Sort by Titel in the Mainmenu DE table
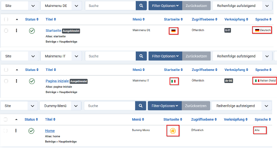Image resolution: width=277 pixels, height=148 pixels. point(51,19)
